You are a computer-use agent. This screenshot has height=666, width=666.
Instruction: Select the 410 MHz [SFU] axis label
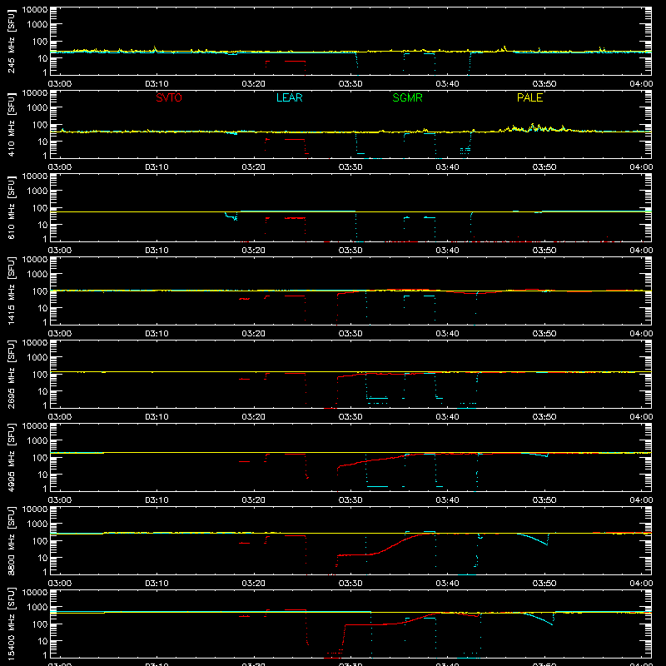(12, 124)
